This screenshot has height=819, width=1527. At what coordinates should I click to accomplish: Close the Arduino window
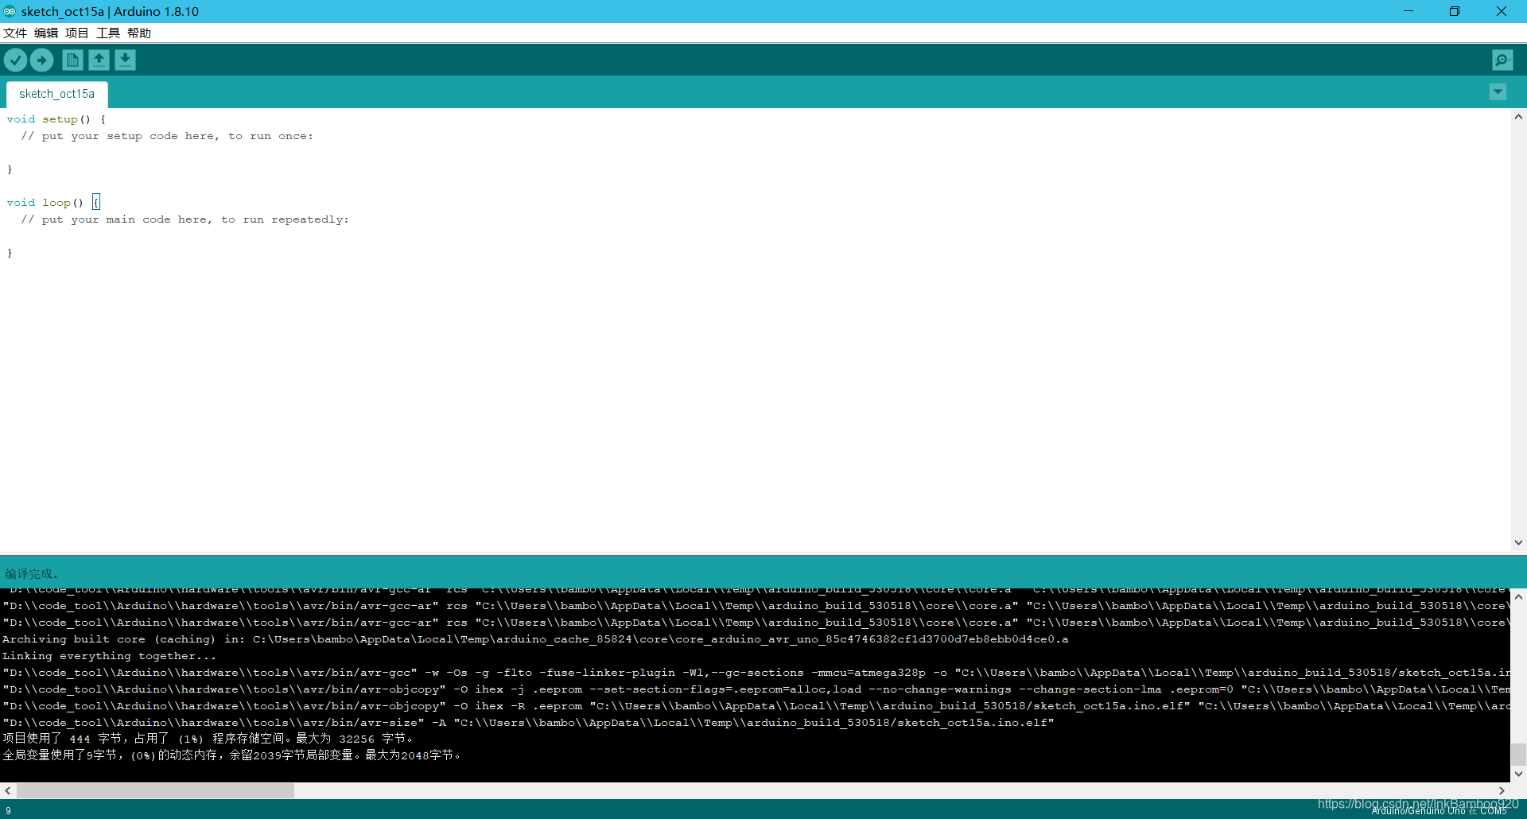click(x=1502, y=11)
